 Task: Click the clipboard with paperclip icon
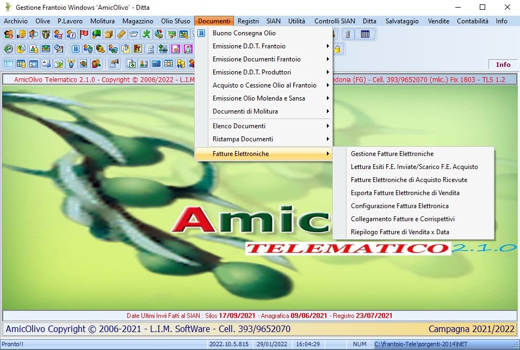(125, 49)
